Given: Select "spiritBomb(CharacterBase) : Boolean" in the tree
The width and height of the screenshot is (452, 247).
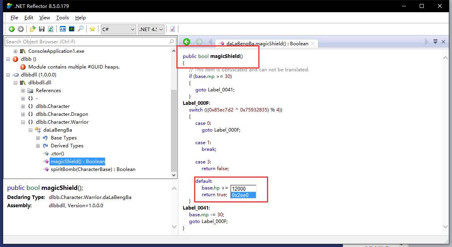Looking at the screenshot, I should point(93,169).
